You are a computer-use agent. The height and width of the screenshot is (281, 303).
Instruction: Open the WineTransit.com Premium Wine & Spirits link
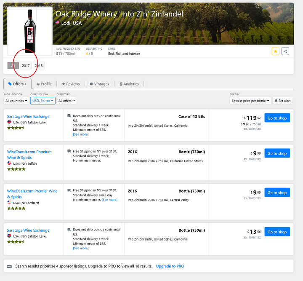(x=29, y=155)
